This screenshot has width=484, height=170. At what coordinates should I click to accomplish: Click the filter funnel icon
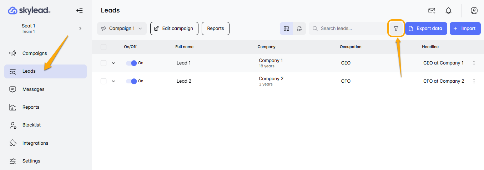[x=396, y=29]
